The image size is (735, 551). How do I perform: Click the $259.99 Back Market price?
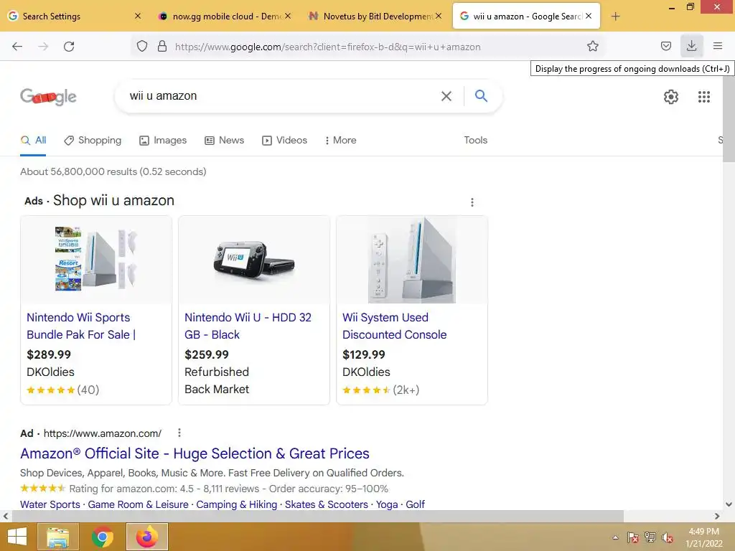tap(207, 354)
